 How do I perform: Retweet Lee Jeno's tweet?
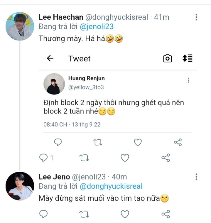(84, 214)
